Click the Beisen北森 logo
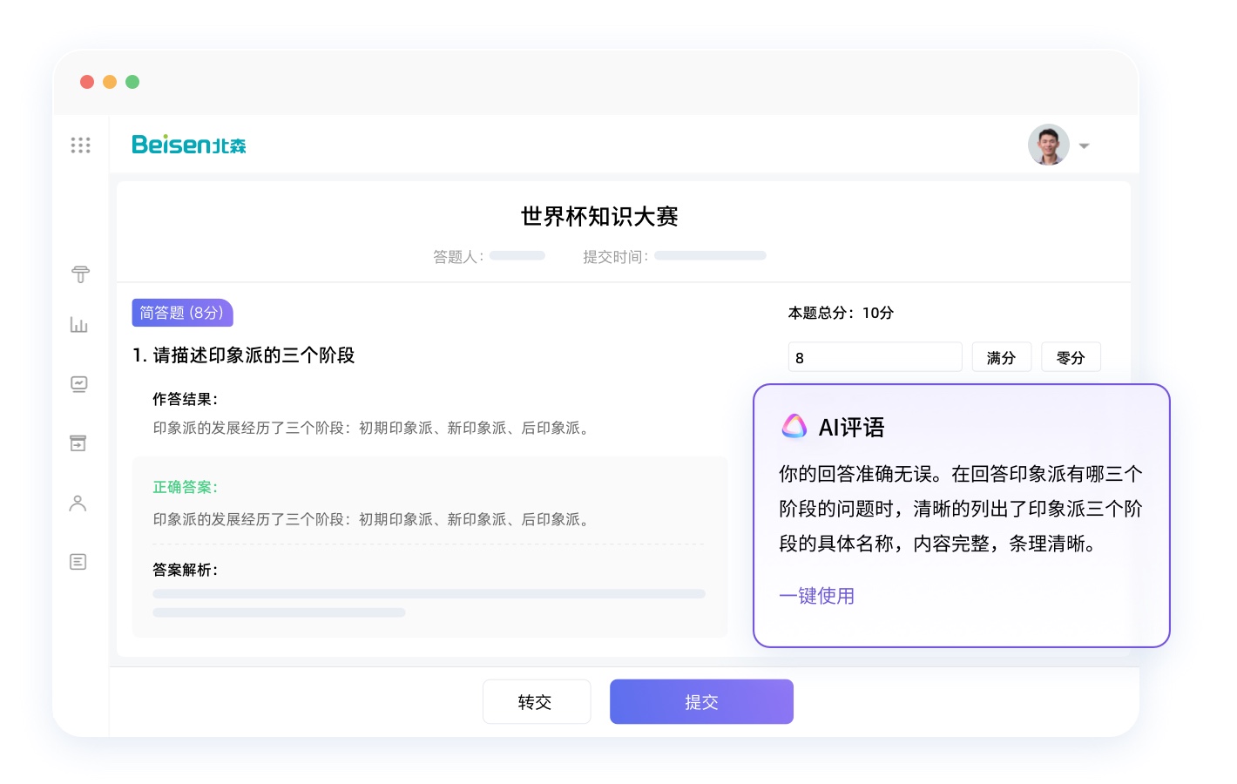 tap(189, 145)
